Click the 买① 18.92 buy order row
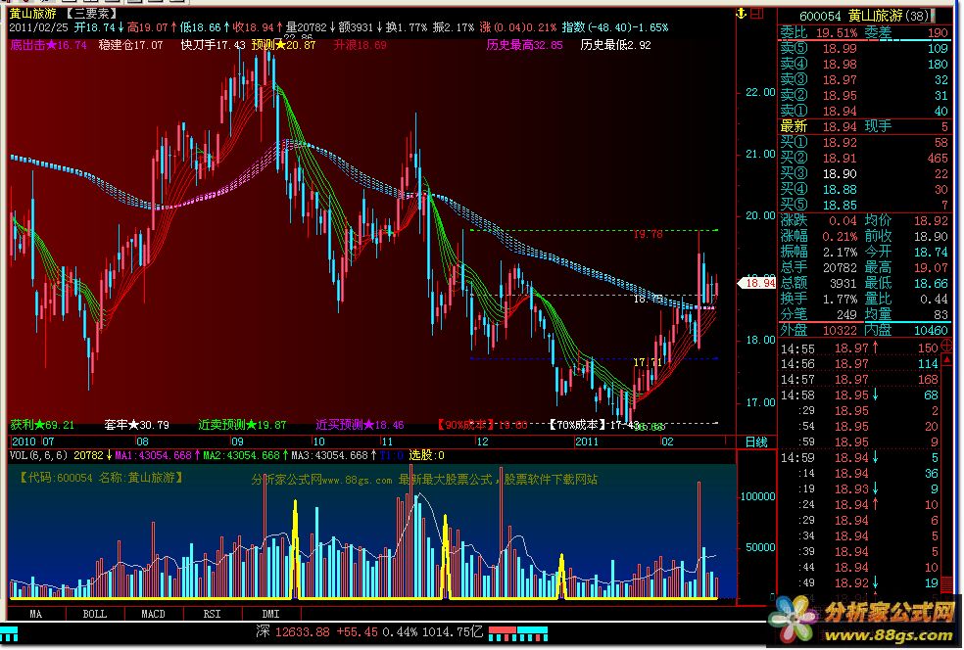Image resolution: width=964 pixels, height=650 pixels. click(x=864, y=143)
